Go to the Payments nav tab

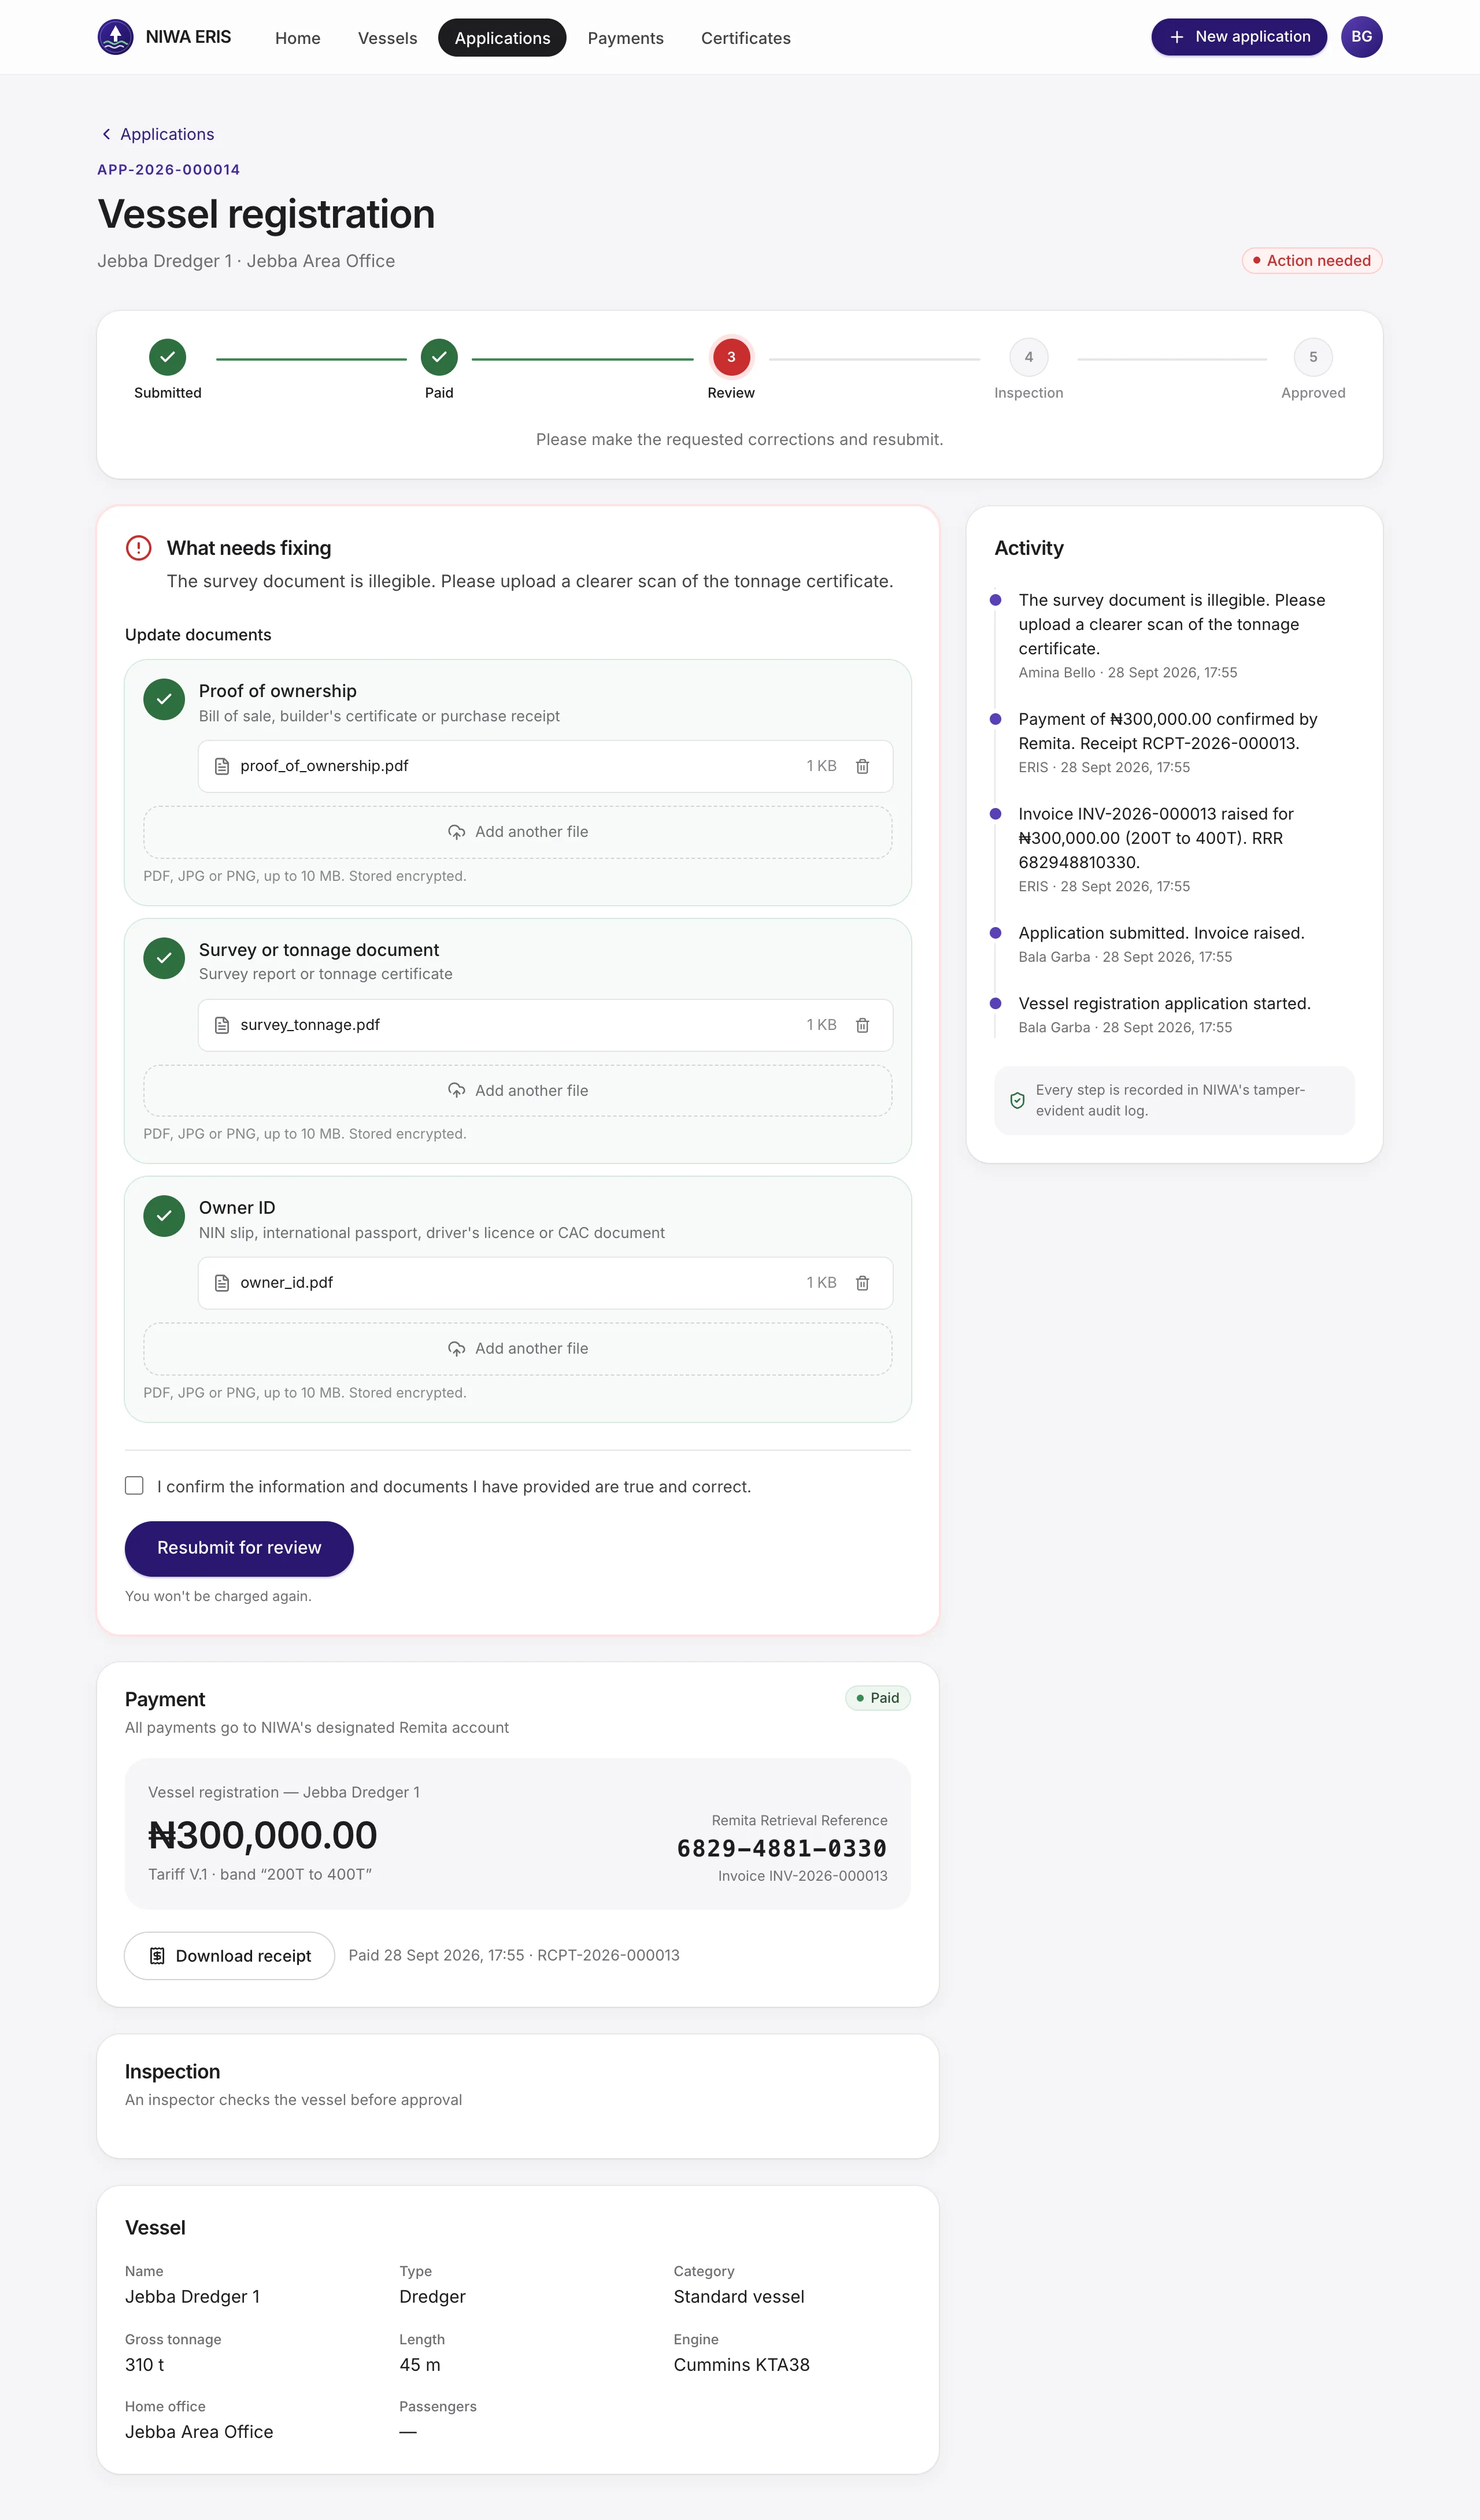[625, 38]
